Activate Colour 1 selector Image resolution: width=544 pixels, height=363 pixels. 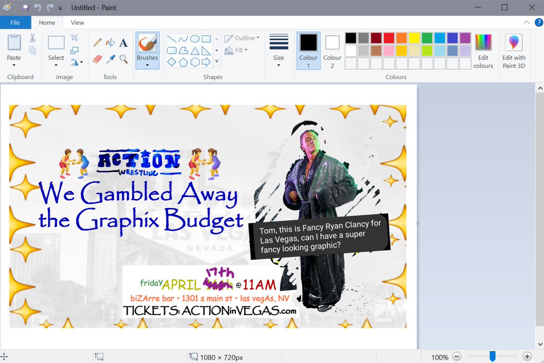pos(308,51)
